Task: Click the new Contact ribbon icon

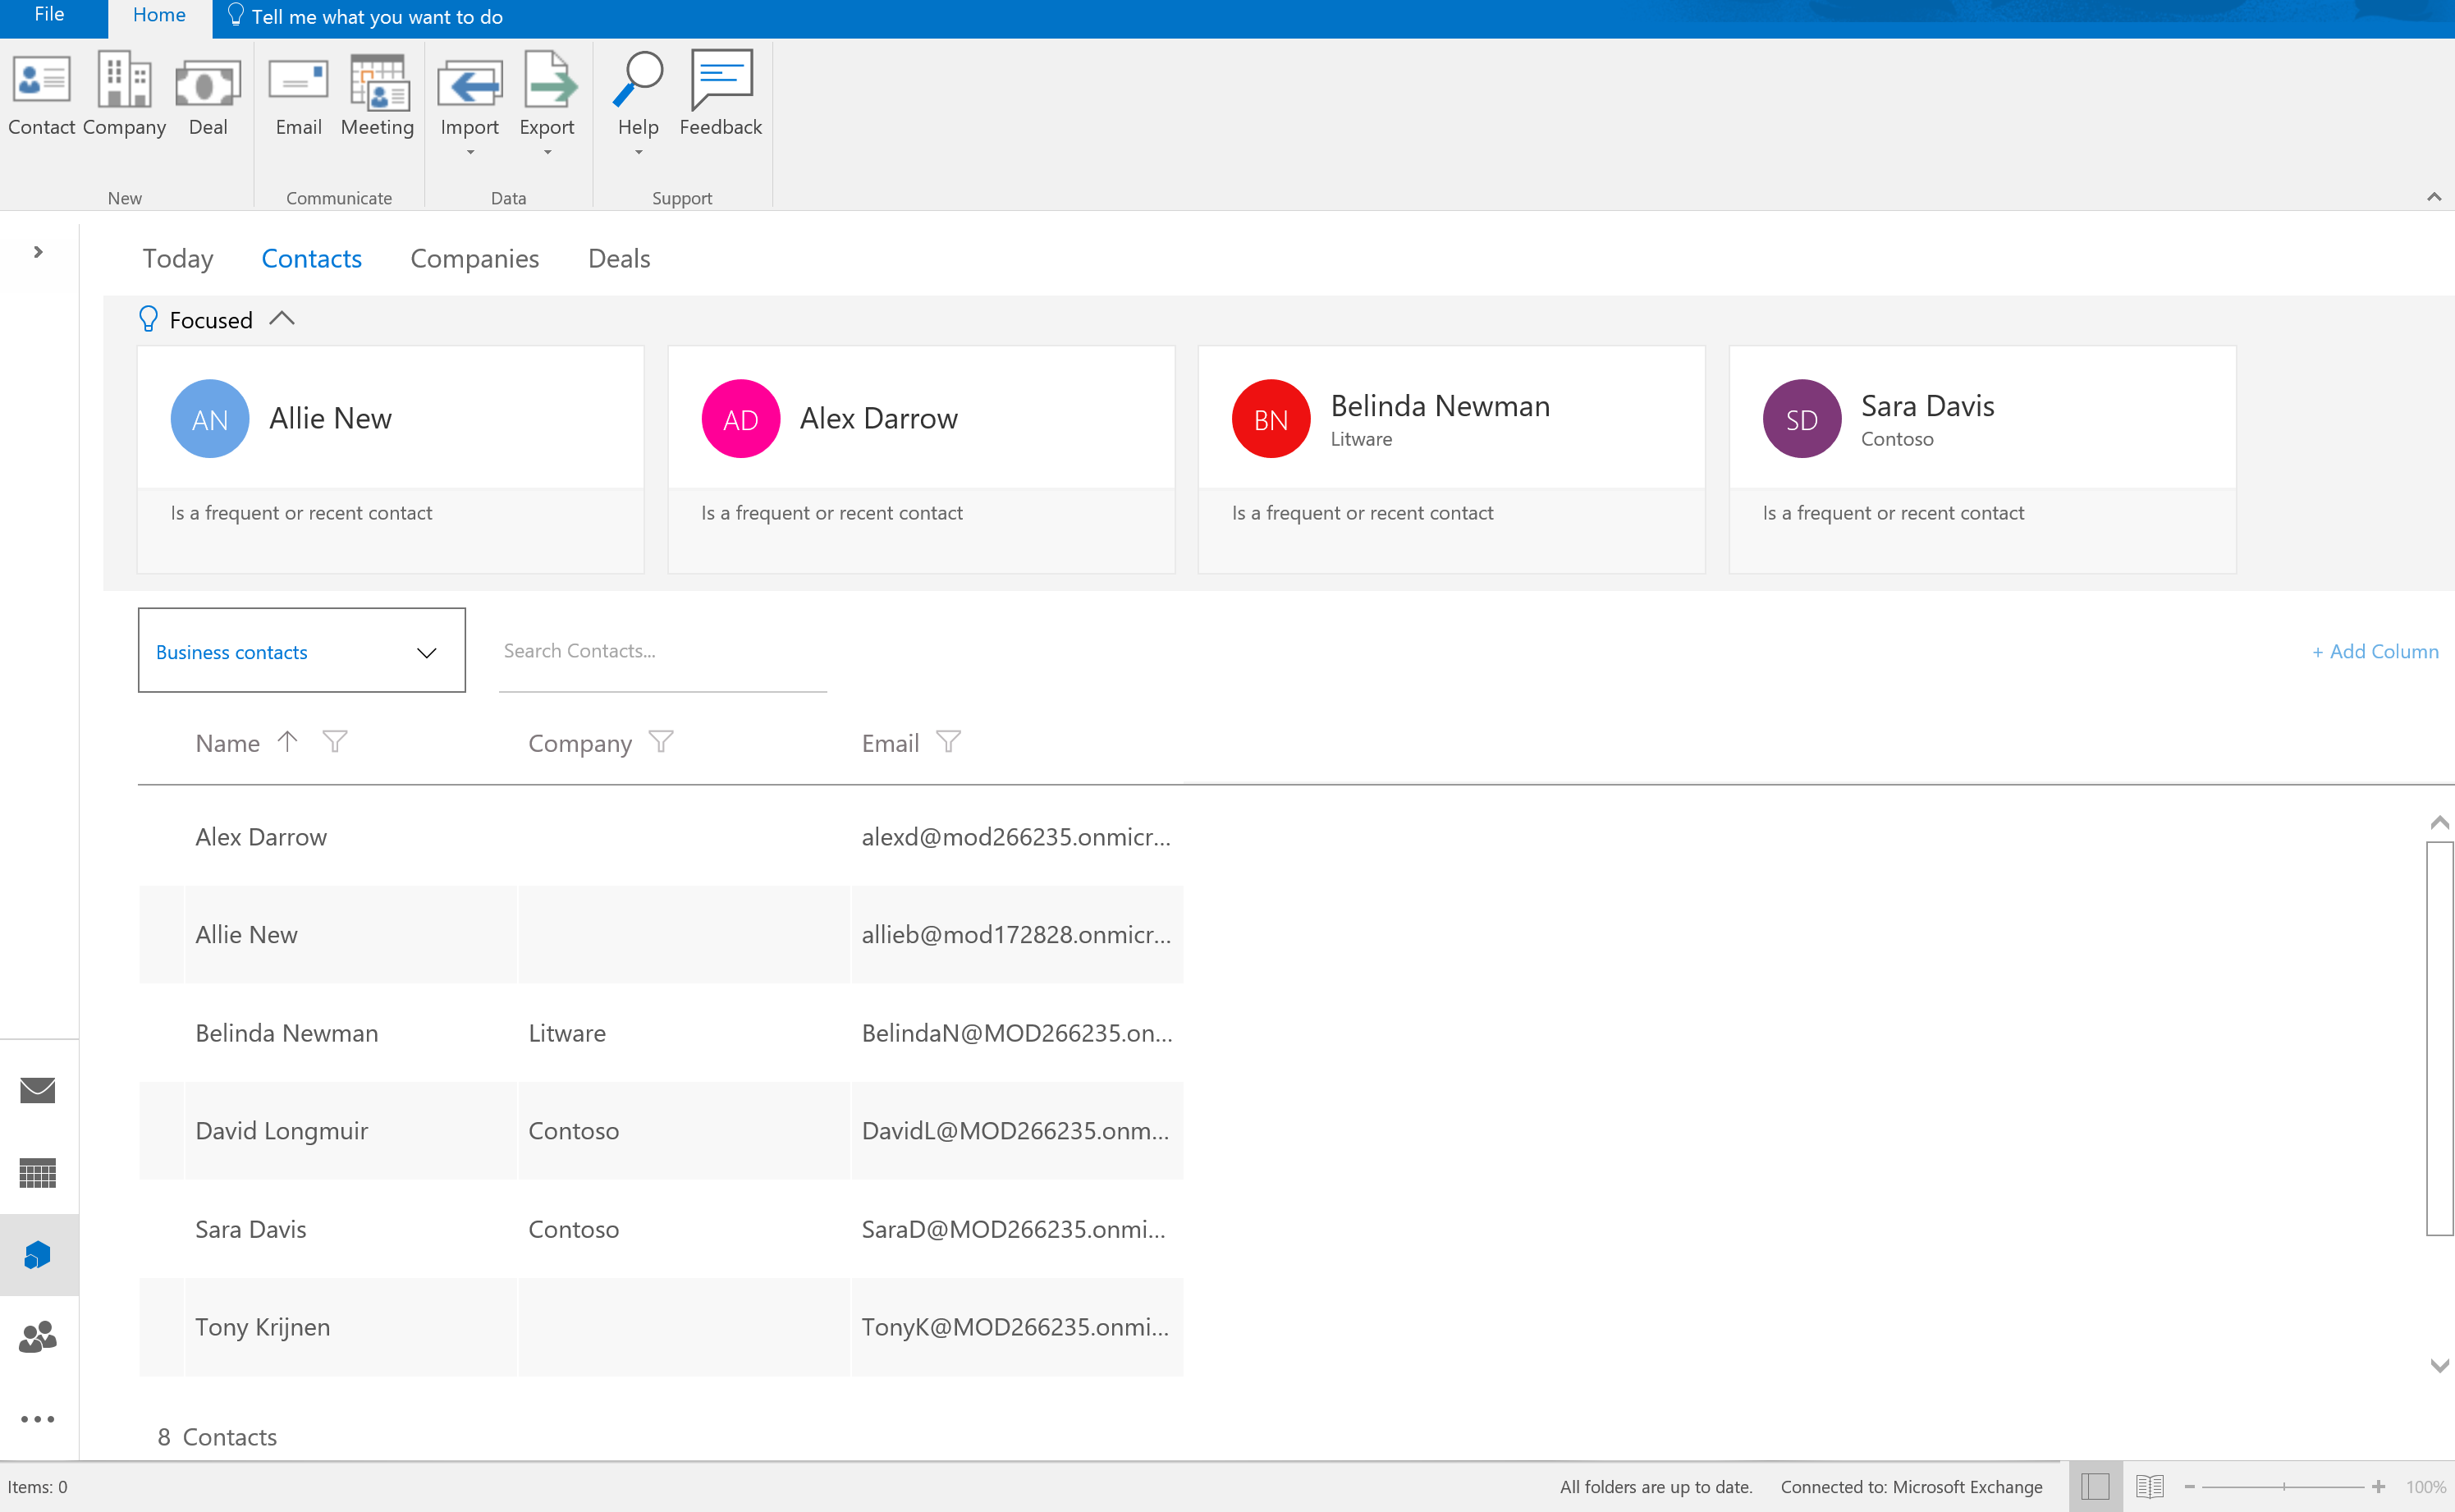Action: coord(41,95)
